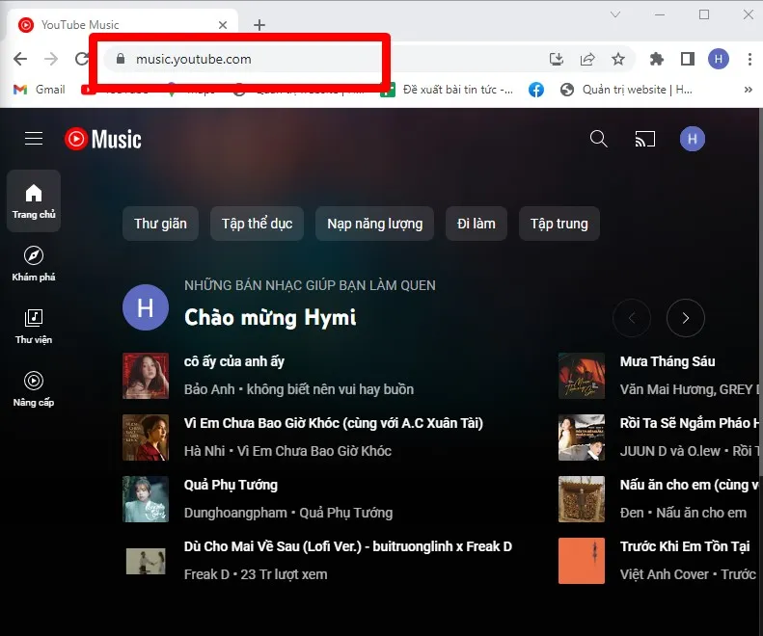Open album không biết nên vui hay buồn
The image size is (763, 636).
pyautogui.click(x=330, y=389)
